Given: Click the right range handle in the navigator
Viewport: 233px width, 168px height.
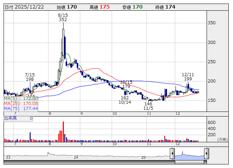Looking at the screenshot, I should point(206,154).
